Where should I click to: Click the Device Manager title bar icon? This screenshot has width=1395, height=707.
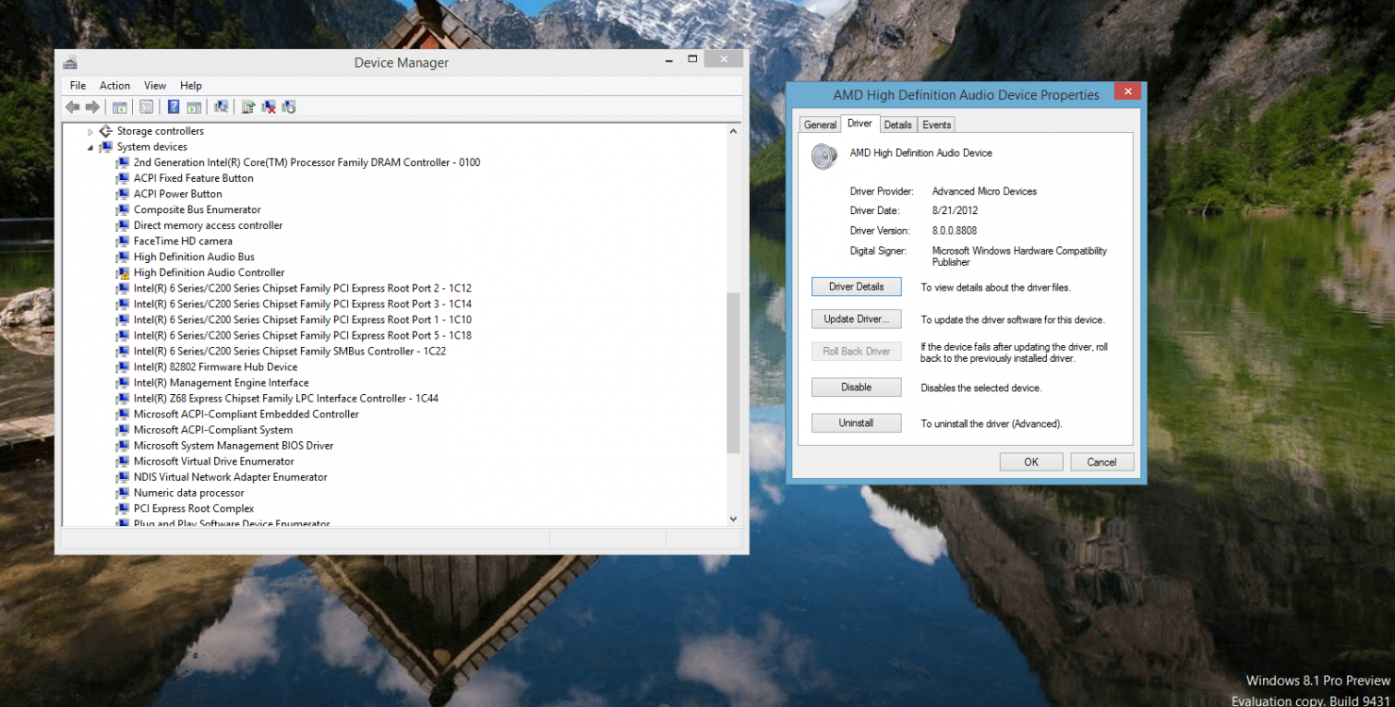point(70,63)
